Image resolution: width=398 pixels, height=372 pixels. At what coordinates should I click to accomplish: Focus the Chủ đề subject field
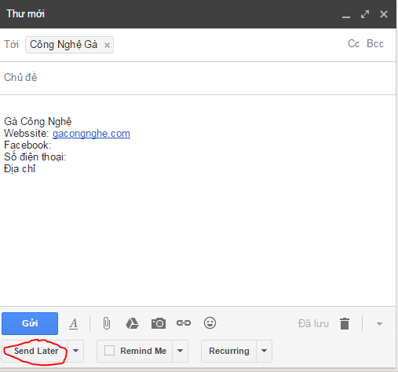point(198,78)
